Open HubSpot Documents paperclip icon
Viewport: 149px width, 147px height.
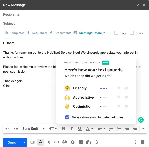51,33
